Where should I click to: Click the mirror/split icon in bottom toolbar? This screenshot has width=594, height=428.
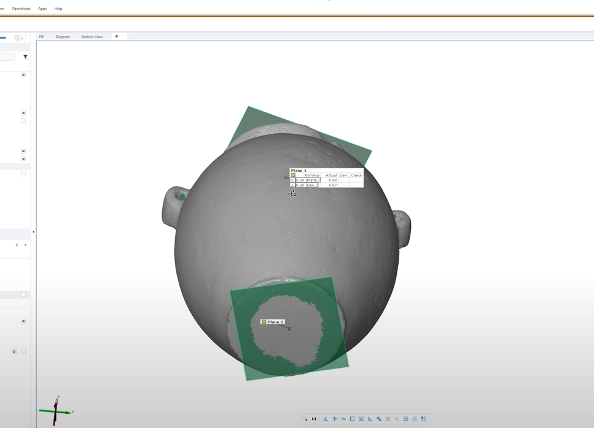[314, 419]
